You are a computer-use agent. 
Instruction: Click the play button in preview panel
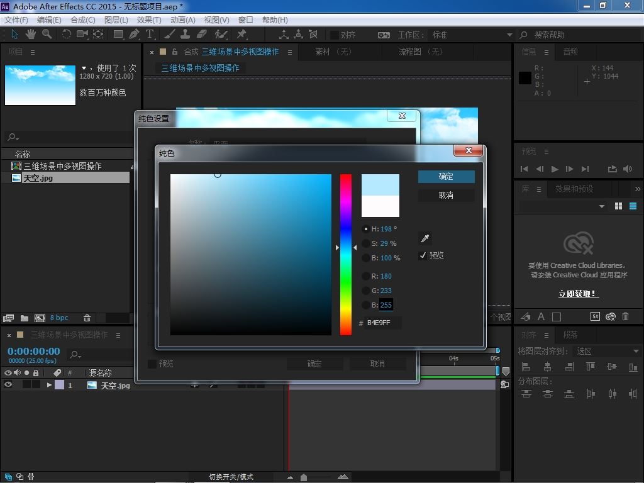click(555, 169)
